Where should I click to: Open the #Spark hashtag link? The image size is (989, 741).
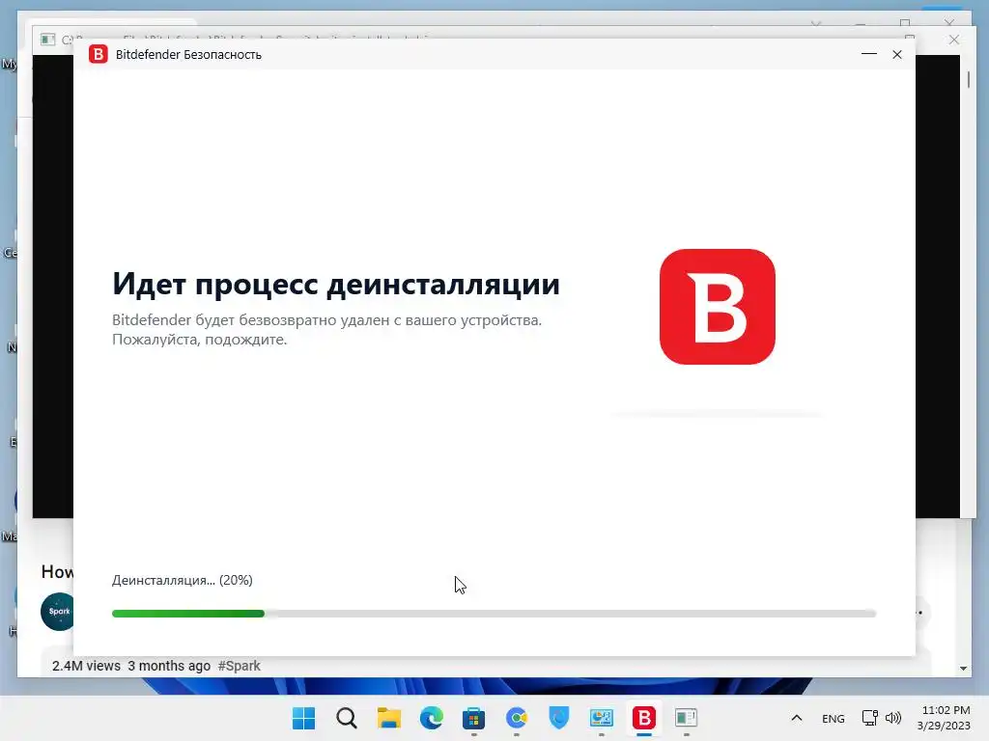point(240,666)
